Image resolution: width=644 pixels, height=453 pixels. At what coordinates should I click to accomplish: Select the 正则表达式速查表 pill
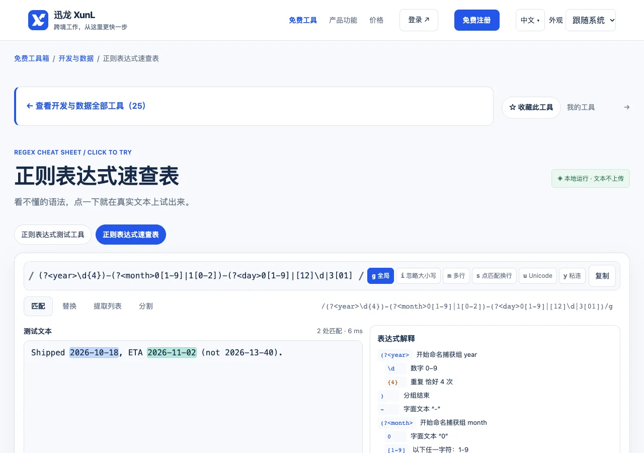coord(131,235)
